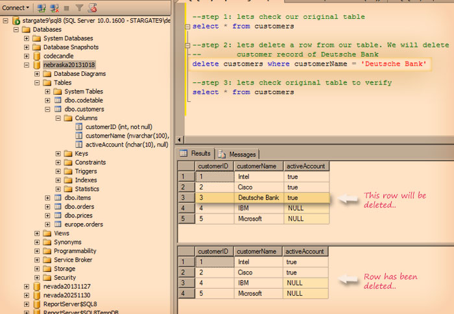The image size is (454, 314).
Task: Collapse the step 1 query code block
Action: 187,27
